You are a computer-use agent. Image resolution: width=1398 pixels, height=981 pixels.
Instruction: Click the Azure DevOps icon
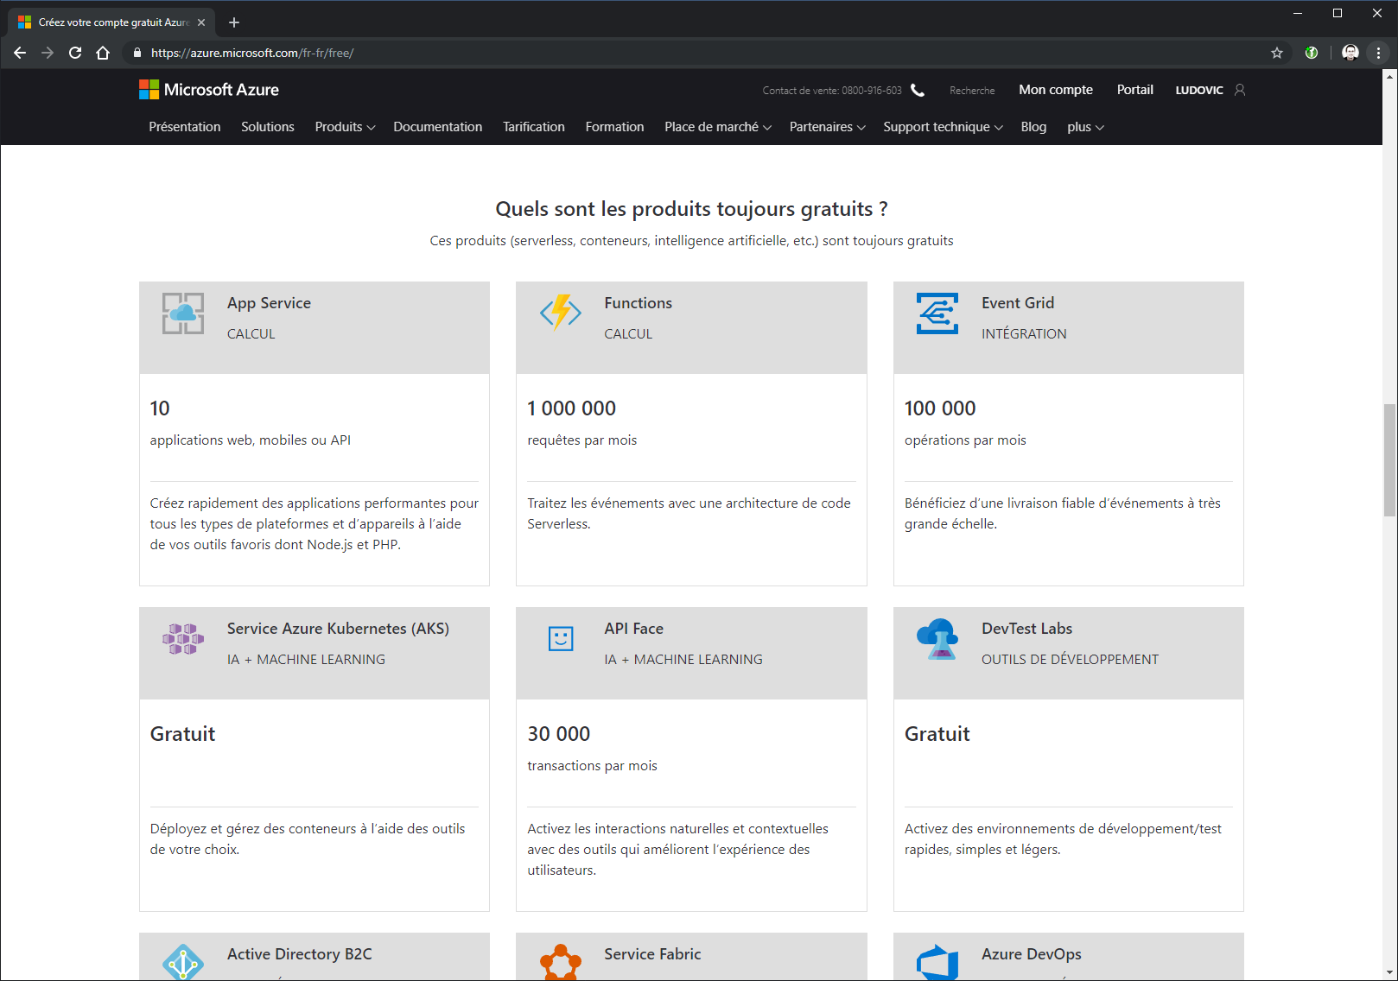tap(937, 962)
